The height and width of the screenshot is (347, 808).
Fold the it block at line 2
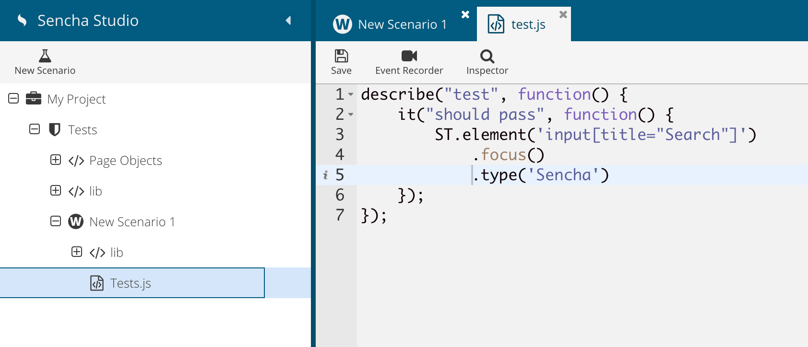click(x=351, y=115)
